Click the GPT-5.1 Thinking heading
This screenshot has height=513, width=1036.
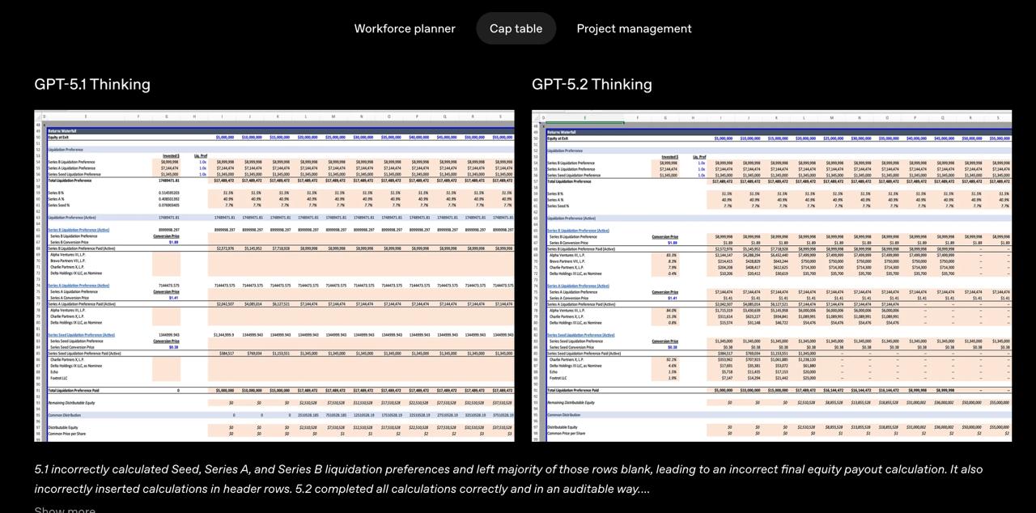pyautogui.click(x=92, y=84)
